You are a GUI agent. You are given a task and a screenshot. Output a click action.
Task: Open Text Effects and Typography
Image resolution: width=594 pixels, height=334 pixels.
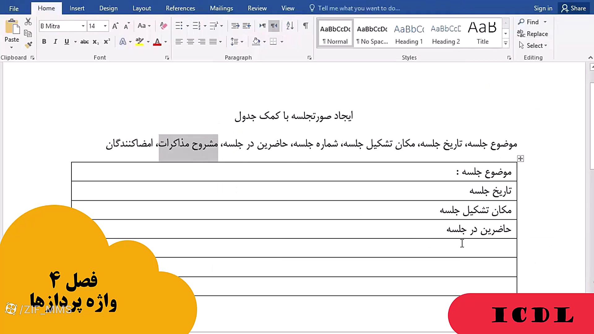123,42
